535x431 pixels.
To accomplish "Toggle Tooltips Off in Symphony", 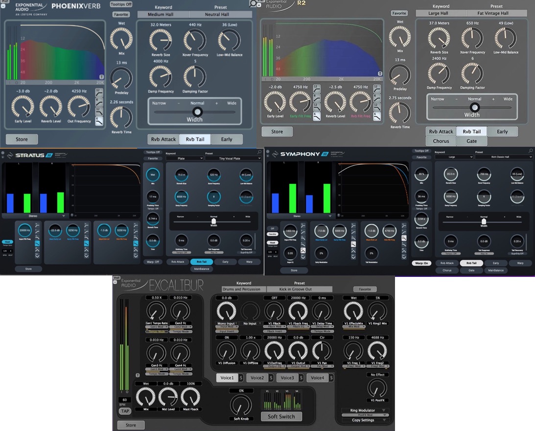I will 421,151.
